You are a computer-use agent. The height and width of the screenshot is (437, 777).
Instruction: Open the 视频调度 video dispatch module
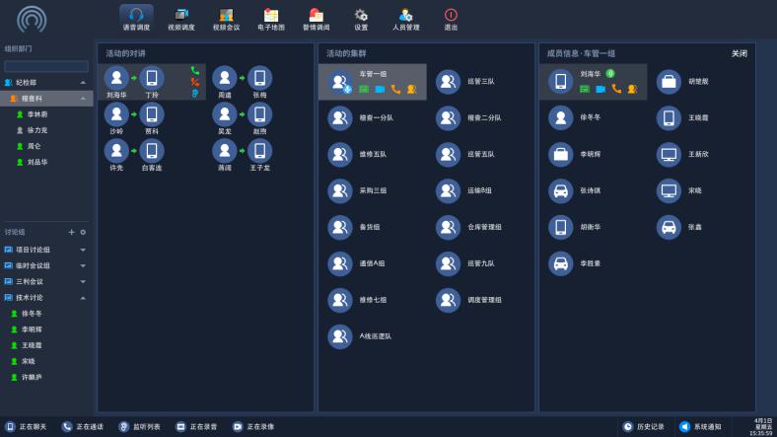point(180,17)
